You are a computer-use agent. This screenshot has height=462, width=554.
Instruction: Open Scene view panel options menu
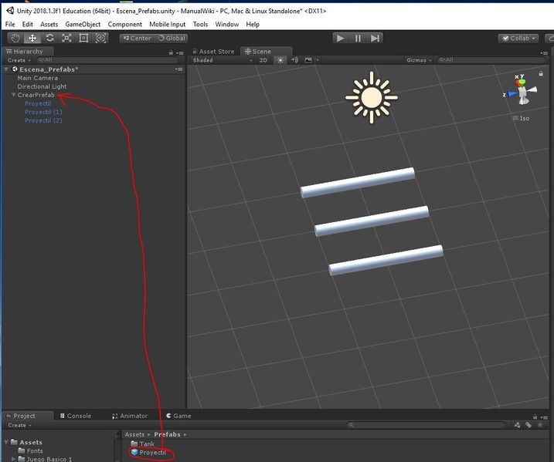(x=545, y=53)
